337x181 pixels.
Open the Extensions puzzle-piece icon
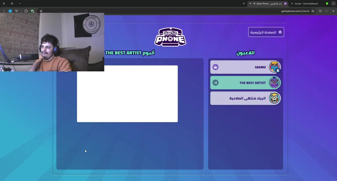click(26, 11)
